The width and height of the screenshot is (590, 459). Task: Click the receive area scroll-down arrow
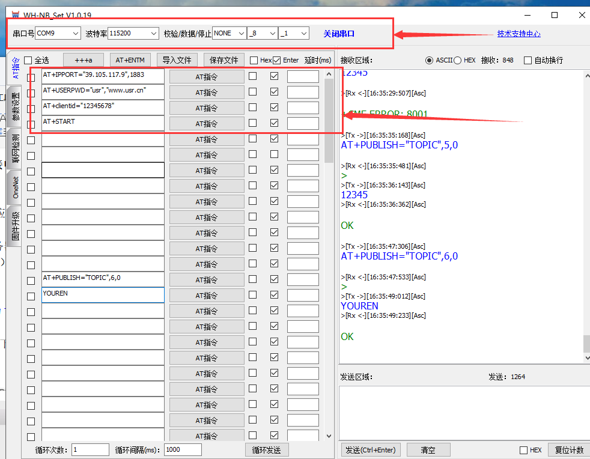click(586, 357)
